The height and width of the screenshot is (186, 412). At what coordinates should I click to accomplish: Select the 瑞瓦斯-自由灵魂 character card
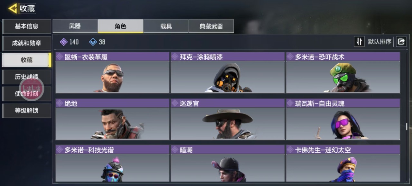coord(343,119)
